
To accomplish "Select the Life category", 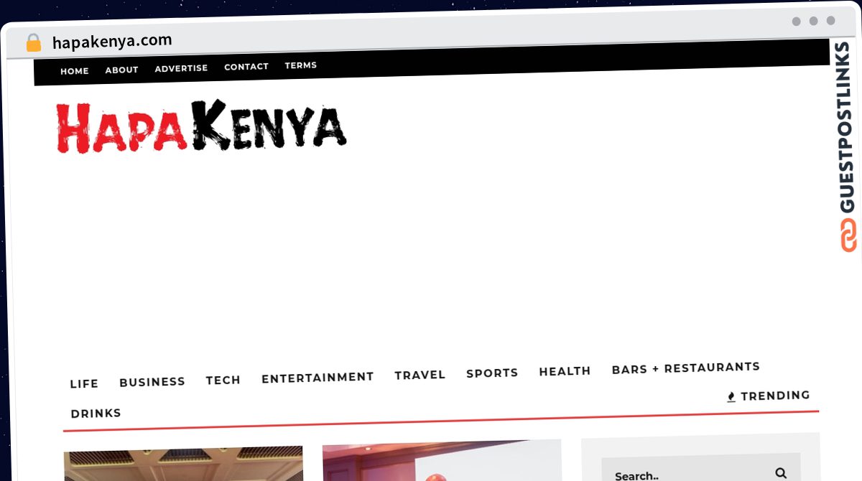I will (84, 384).
